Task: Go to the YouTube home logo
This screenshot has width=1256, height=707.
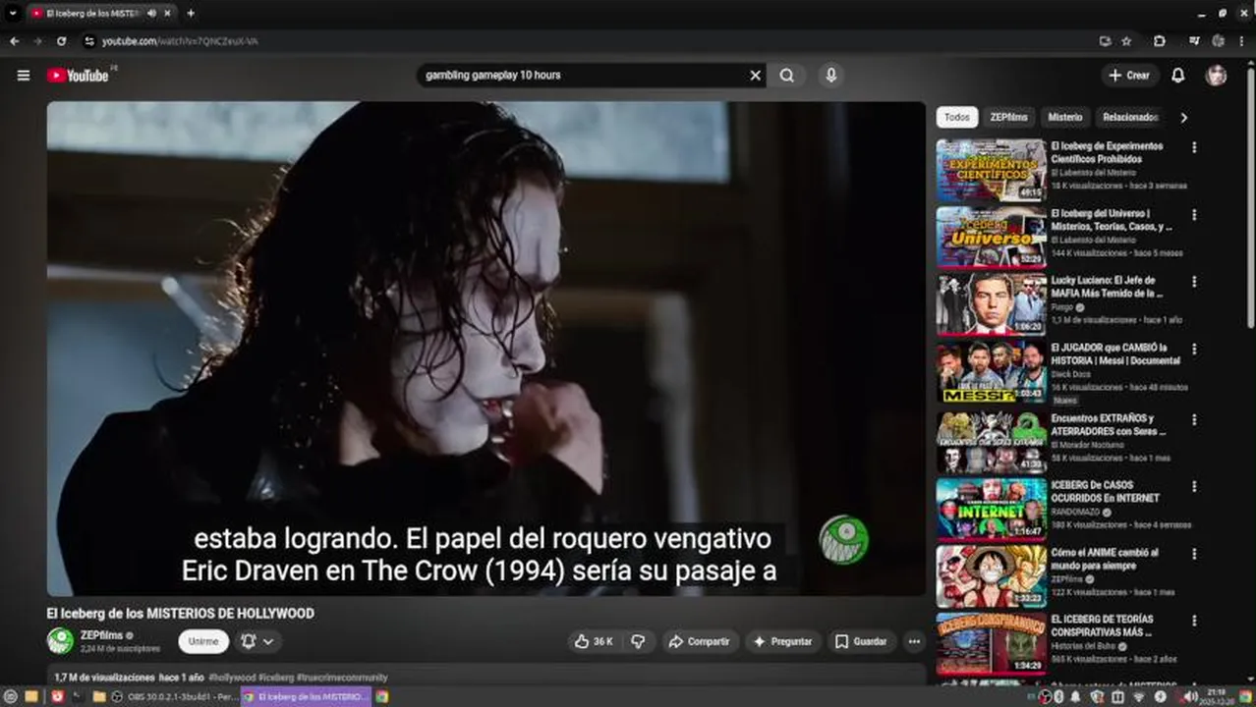Action: [78, 76]
